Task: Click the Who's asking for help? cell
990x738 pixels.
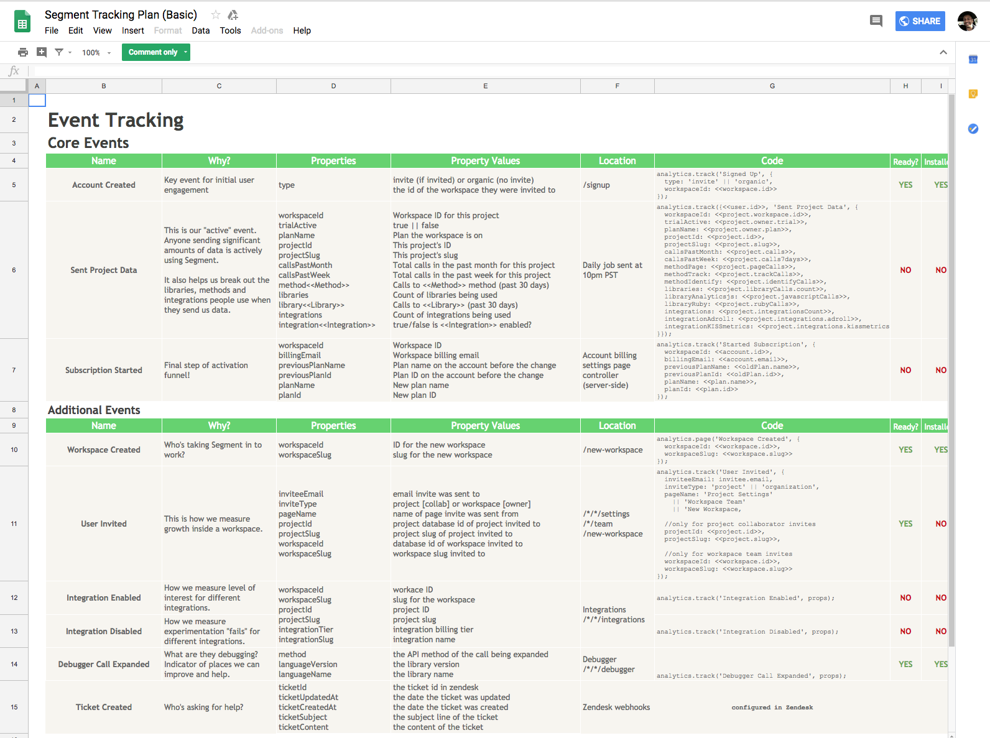Action: pos(219,707)
